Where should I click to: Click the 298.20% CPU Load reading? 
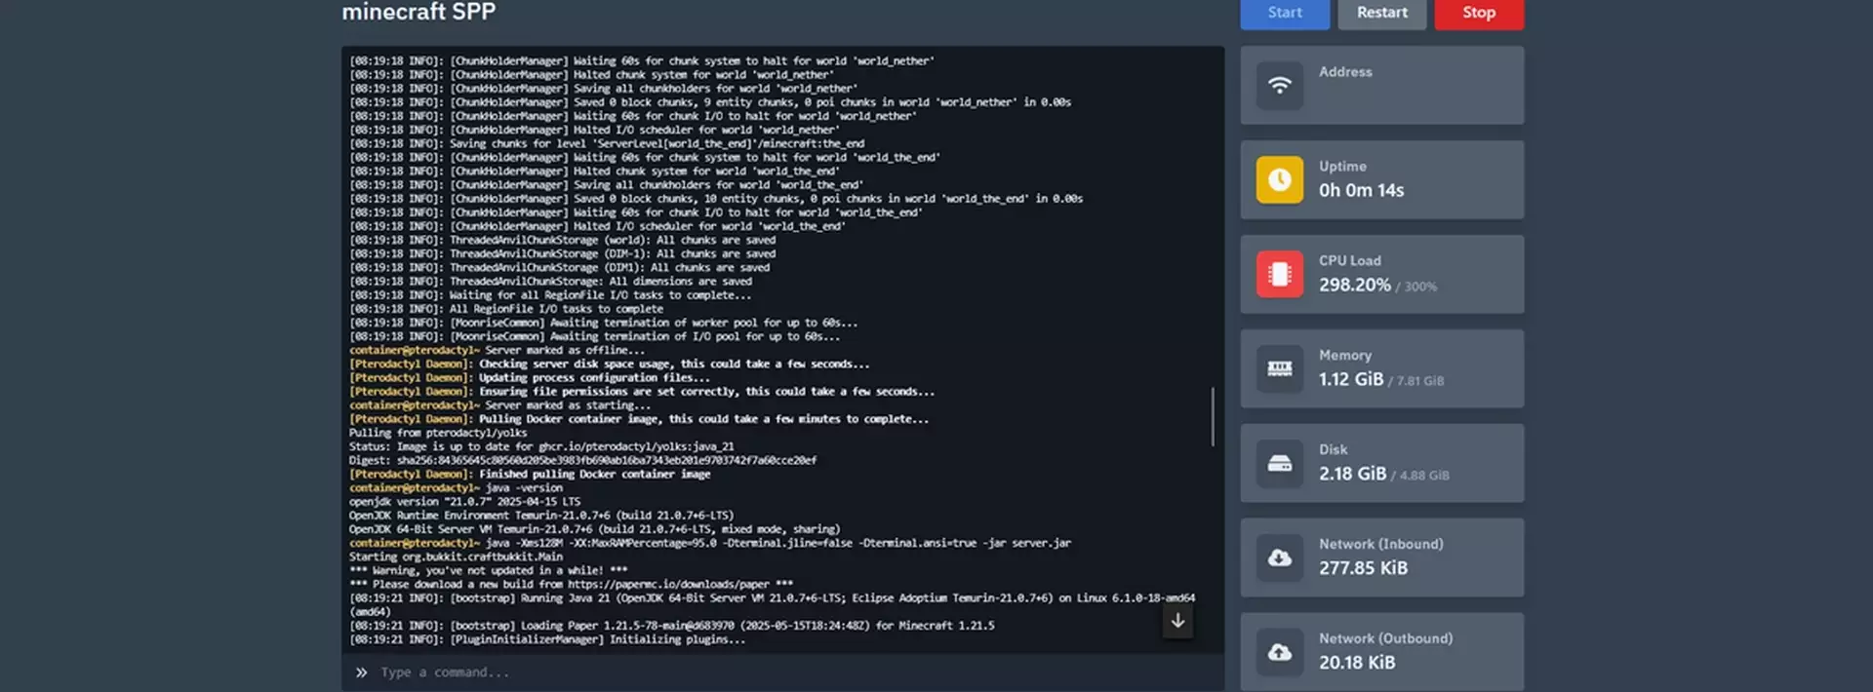click(1354, 286)
